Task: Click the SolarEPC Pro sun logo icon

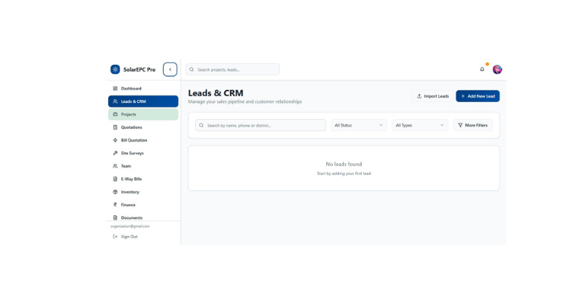Action: coord(115,69)
